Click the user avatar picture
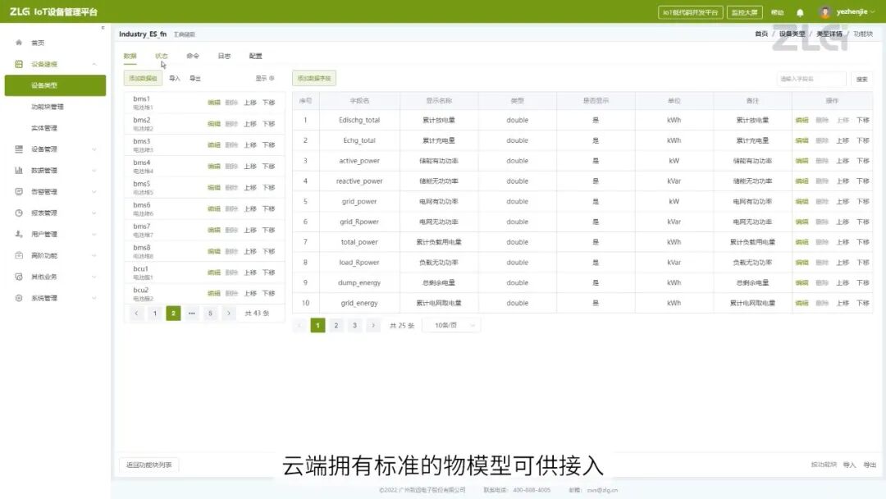 825,12
